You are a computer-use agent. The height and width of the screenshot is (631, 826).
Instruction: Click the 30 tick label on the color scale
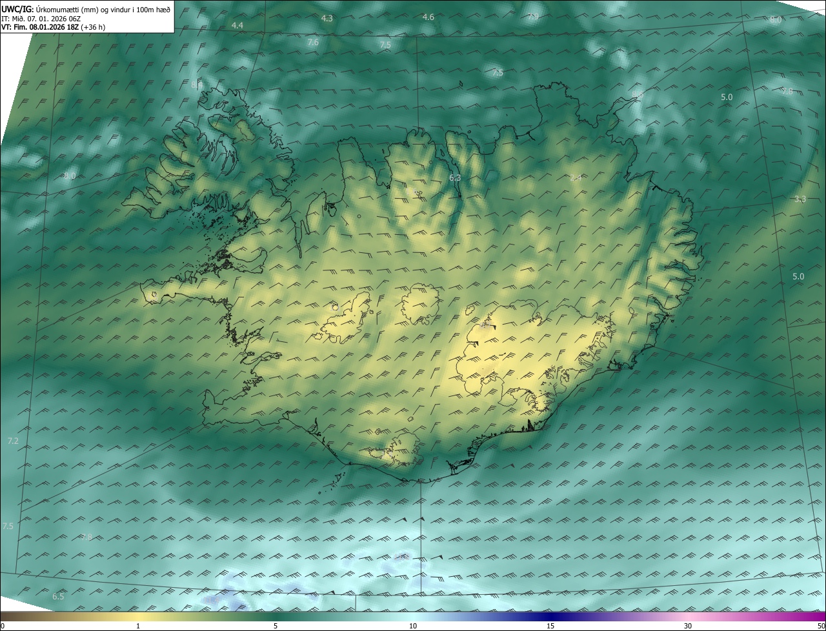coord(688,626)
